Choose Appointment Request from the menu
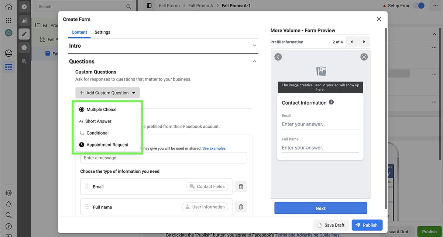Image resolution: width=443 pixels, height=237 pixels. (x=107, y=145)
